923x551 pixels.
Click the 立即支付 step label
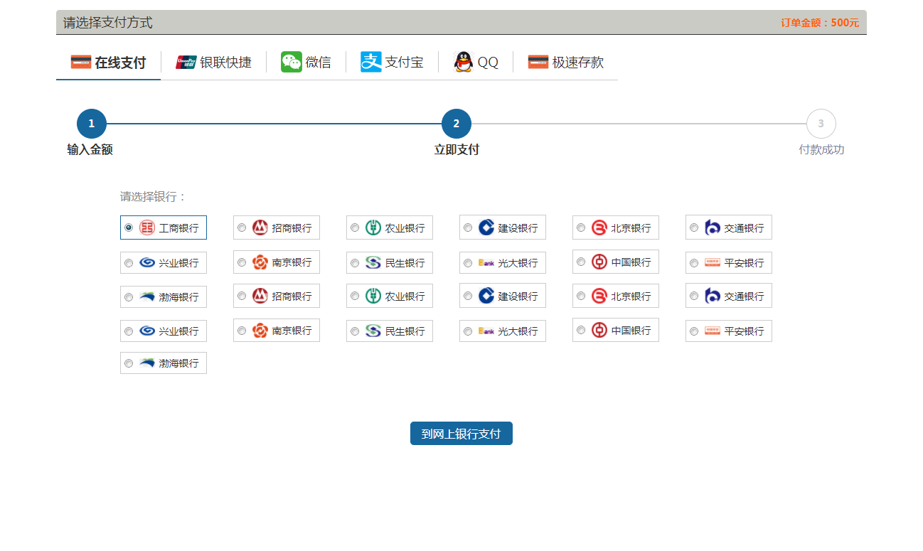tap(457, 150)
